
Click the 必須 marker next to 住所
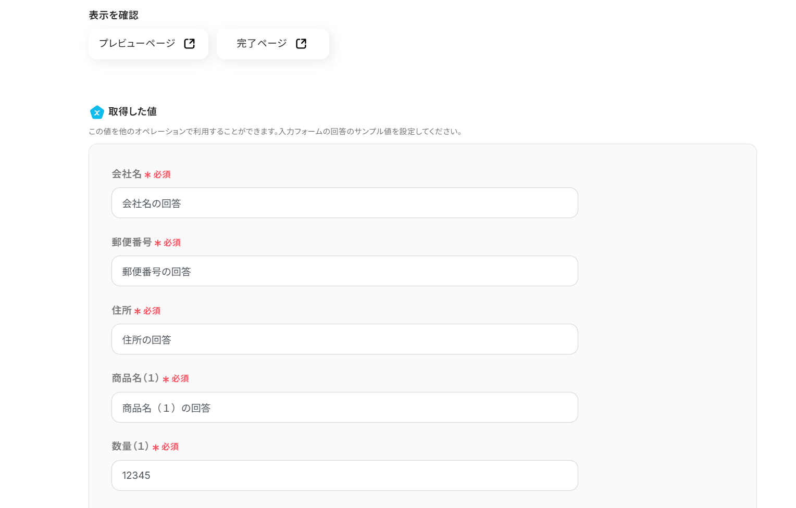tap(147, 311)
